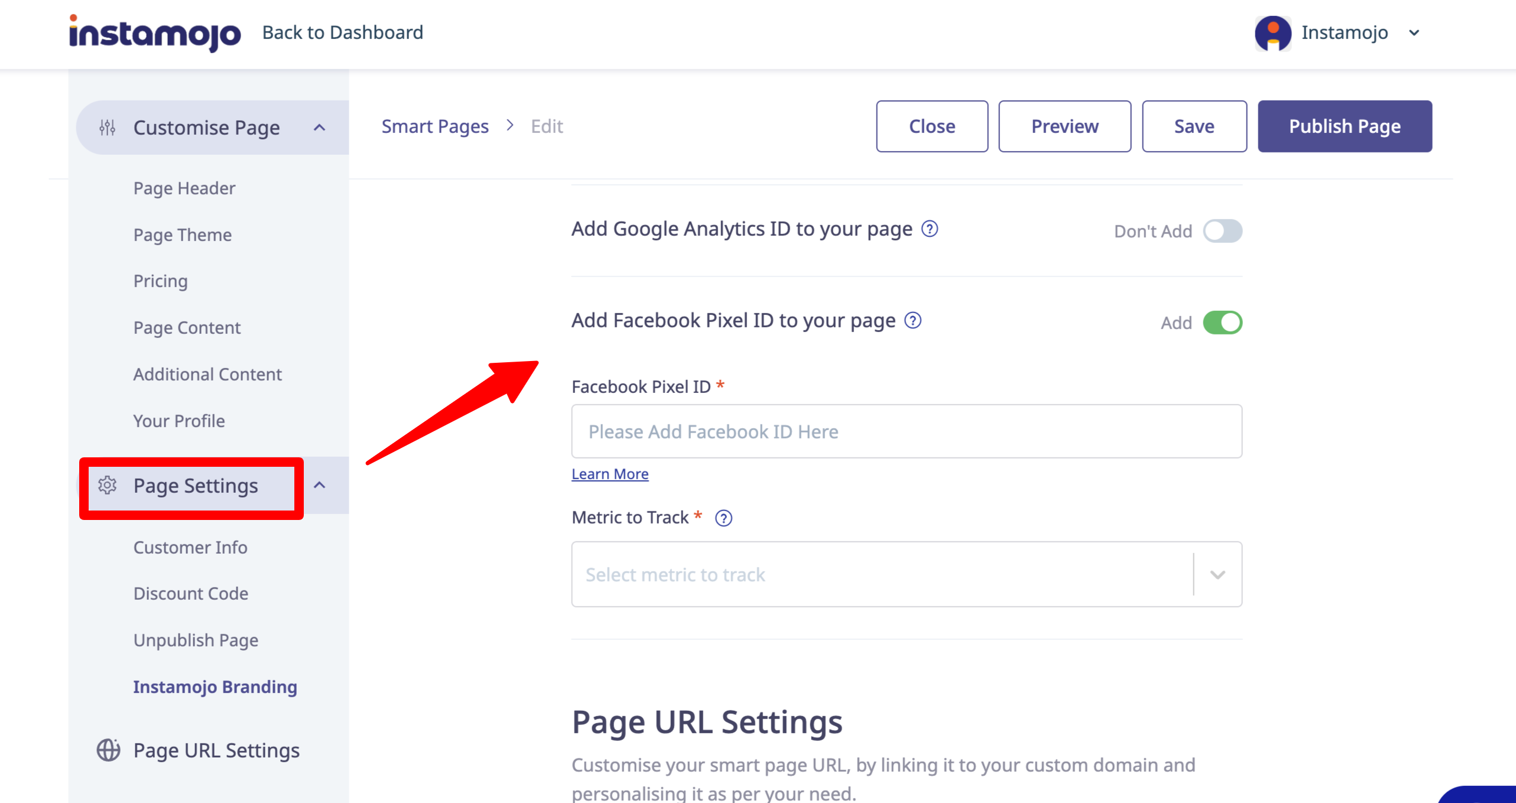The width and height of the screenshot is (1516, 803).
Task: Collapse the Customise Page section chevron
Action: click(320, 128)
